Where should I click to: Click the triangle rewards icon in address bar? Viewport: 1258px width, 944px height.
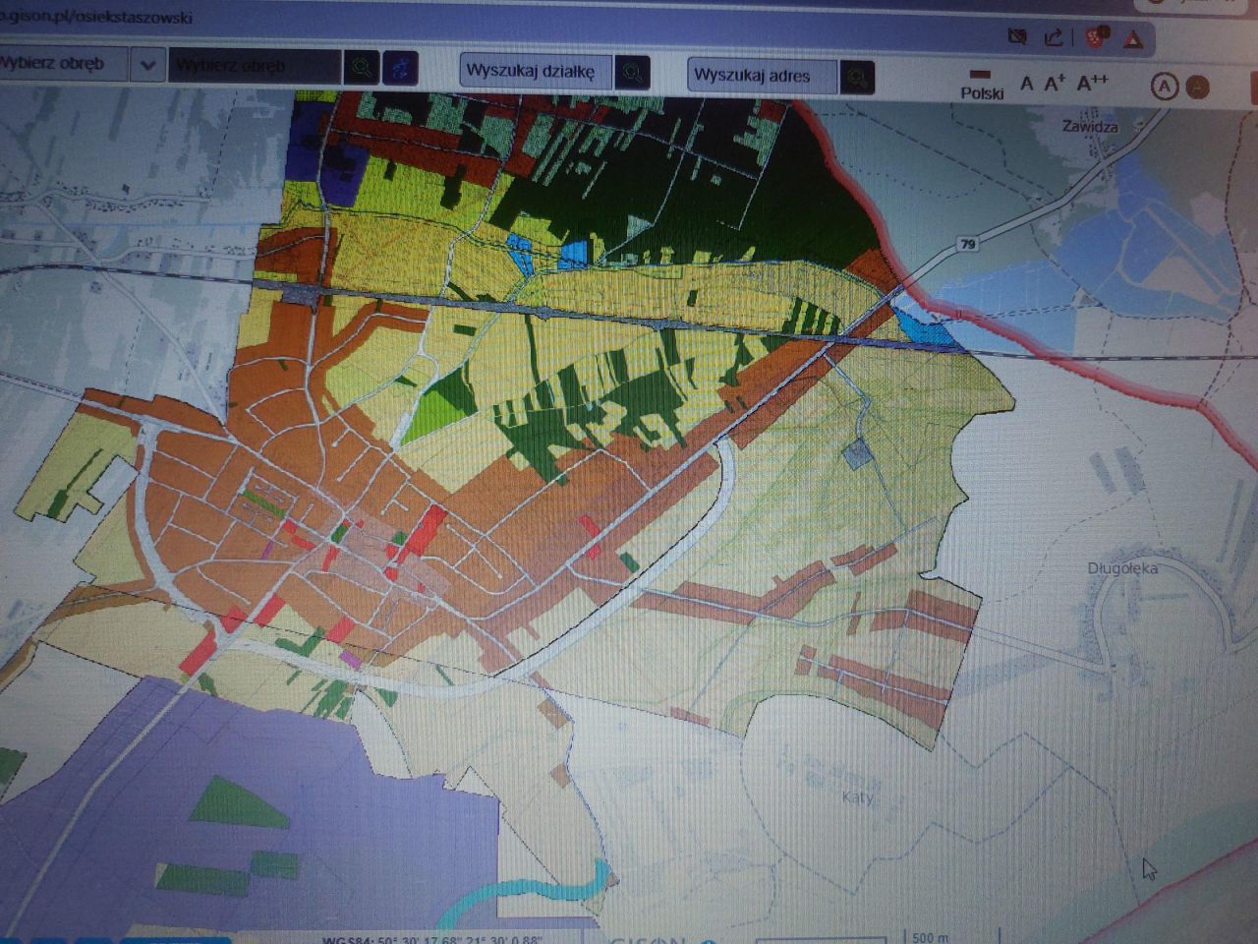(x=1132, y=40)
